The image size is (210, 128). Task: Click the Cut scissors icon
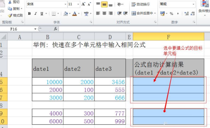point(10,2)
